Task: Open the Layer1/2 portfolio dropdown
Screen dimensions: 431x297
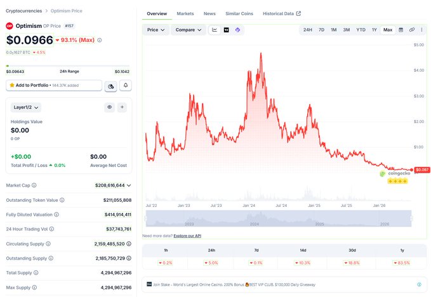Action: coord(26,107)
